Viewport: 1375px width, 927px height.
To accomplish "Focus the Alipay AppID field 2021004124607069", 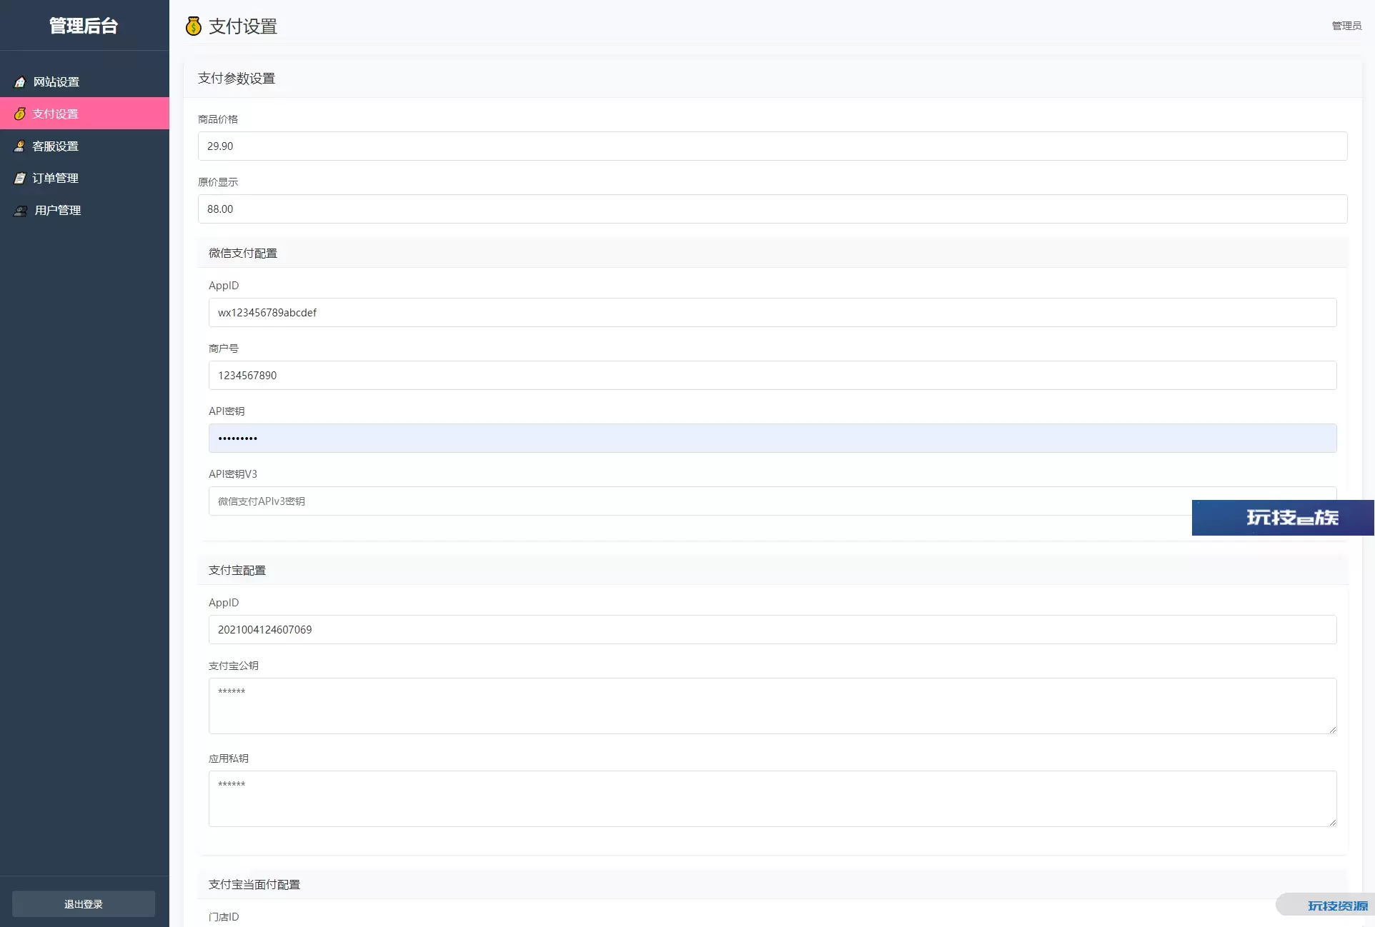I will [x=772, y=630].
